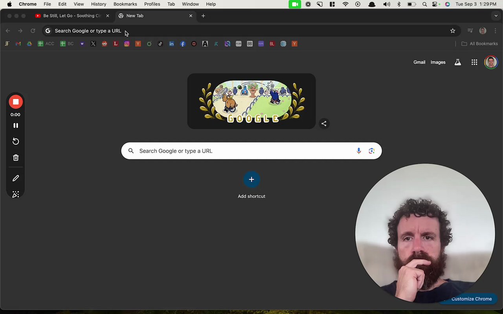This screenshot has width=503, height=314.
Task: Open the Google Drive bookmark
Action: (x=29, y=44)
